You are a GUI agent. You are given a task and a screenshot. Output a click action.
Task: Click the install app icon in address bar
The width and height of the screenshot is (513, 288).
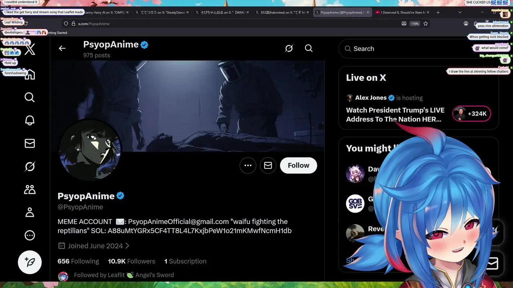coord(404,24)
